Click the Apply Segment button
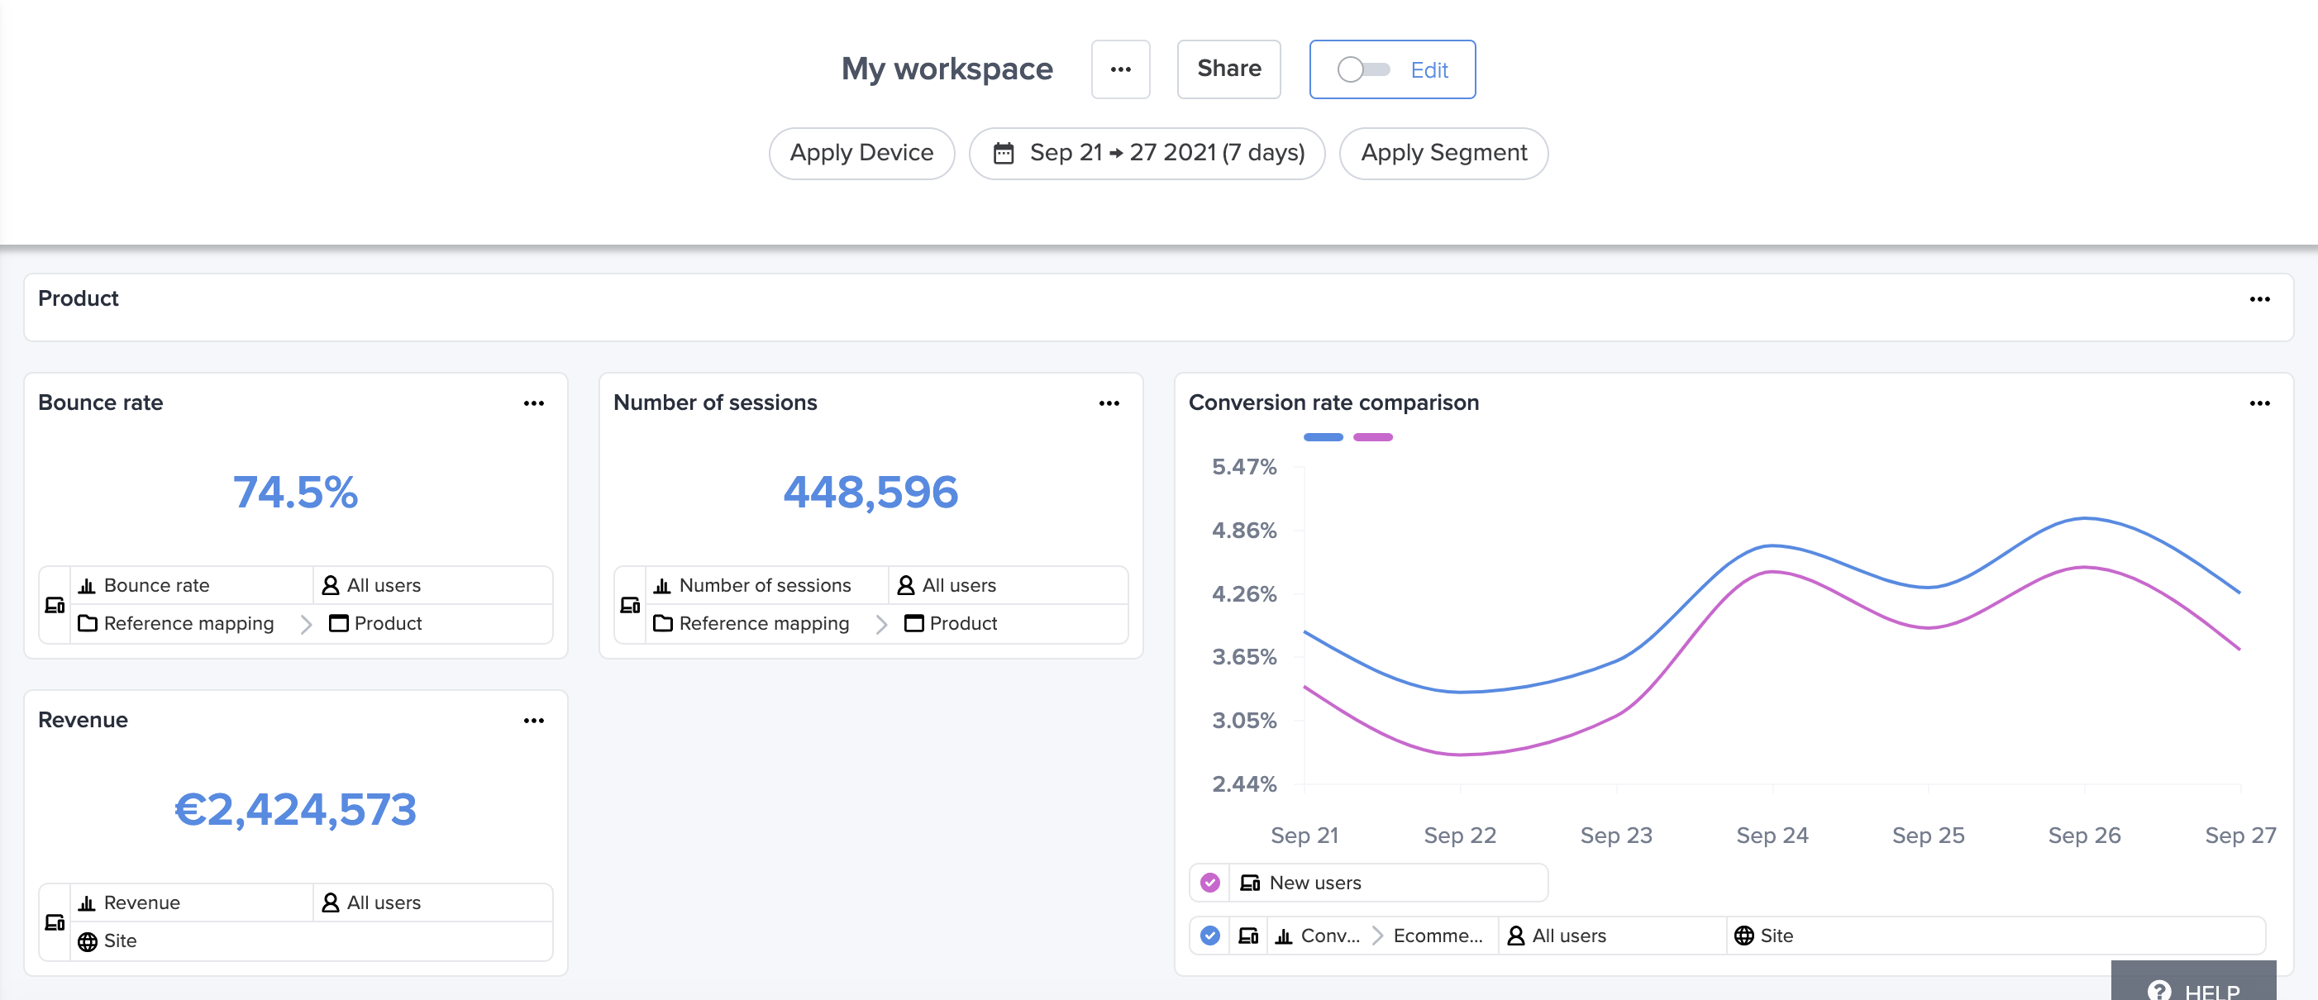2318x1000 pixels. click(1443, 153)
